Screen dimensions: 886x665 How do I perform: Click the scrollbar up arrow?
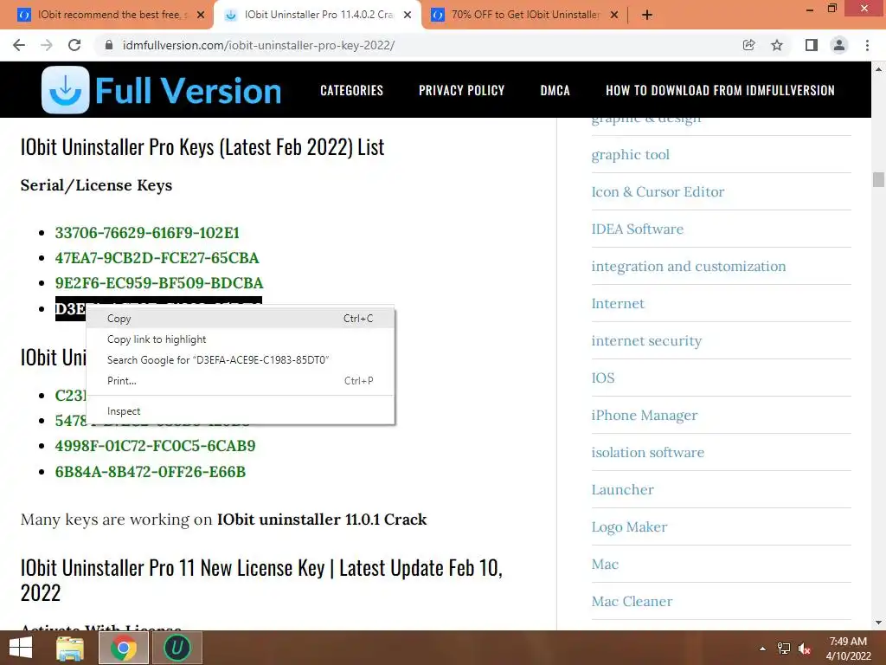878,69
